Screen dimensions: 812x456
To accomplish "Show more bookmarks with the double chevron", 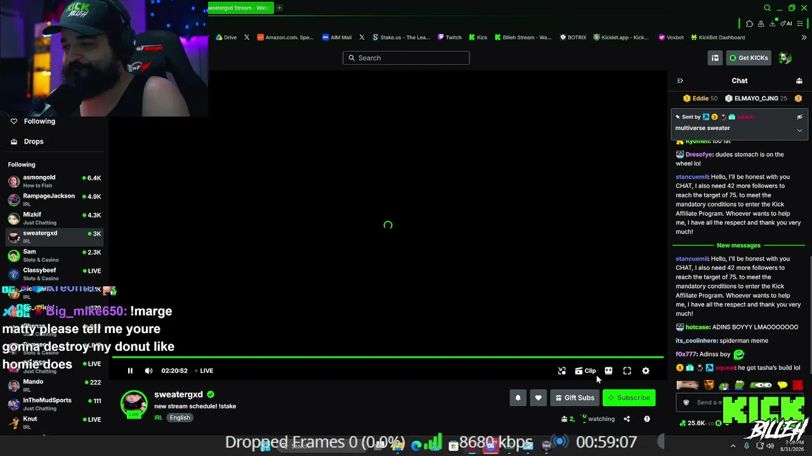I will click(x=804, y=37).
